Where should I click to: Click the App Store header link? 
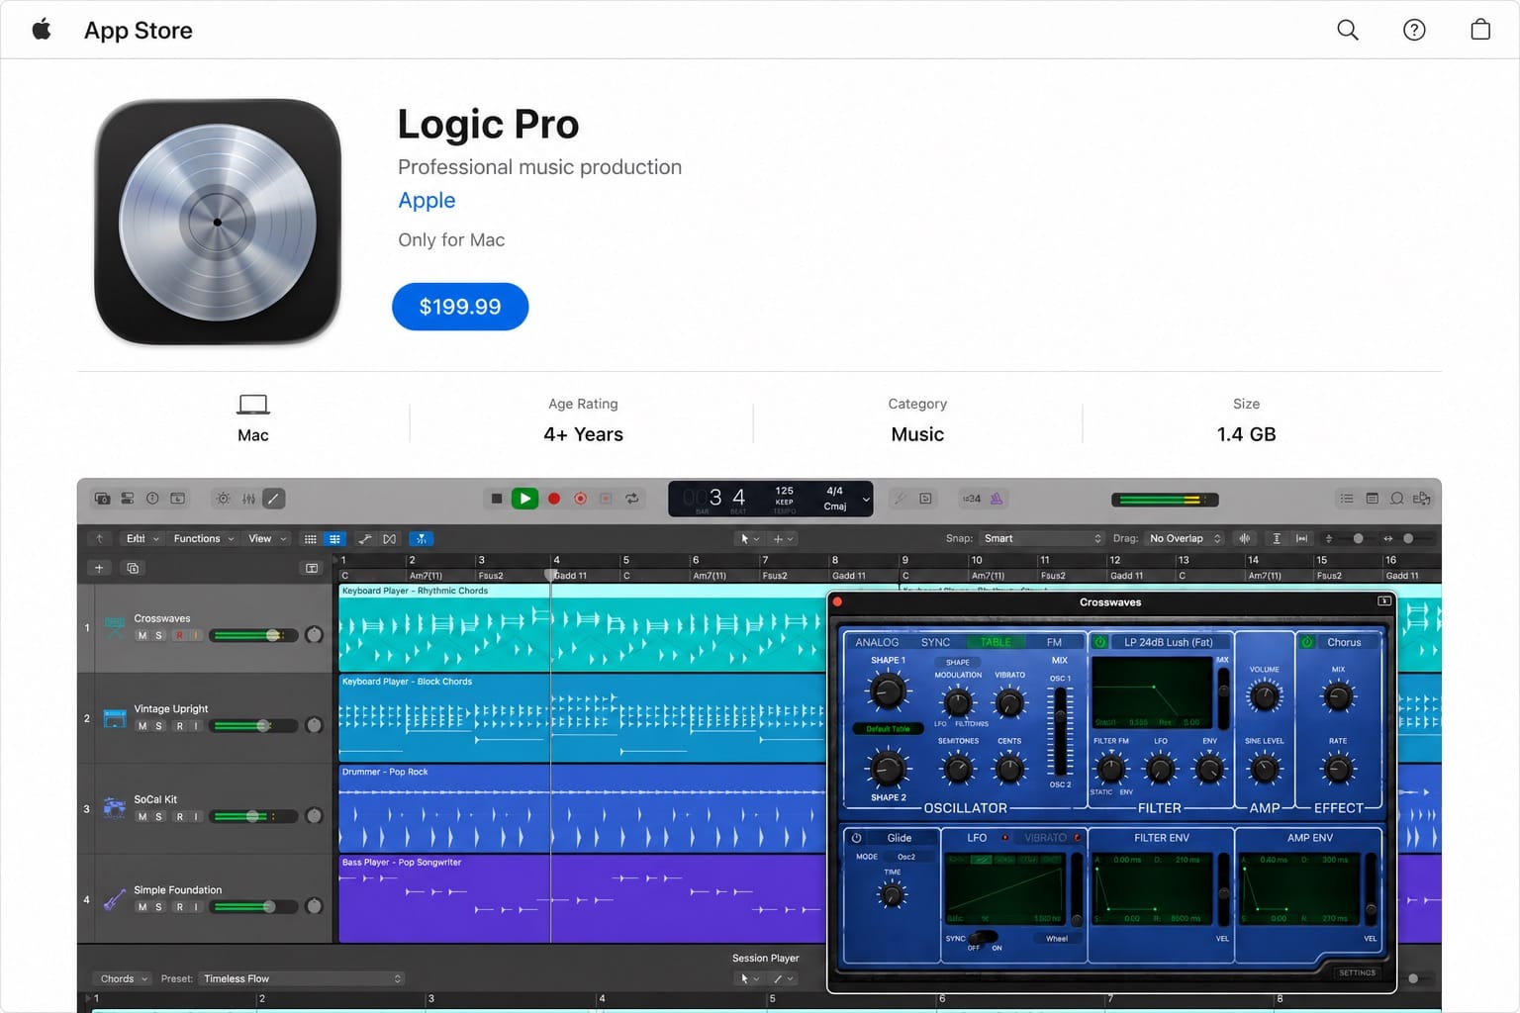click(138, 31)
